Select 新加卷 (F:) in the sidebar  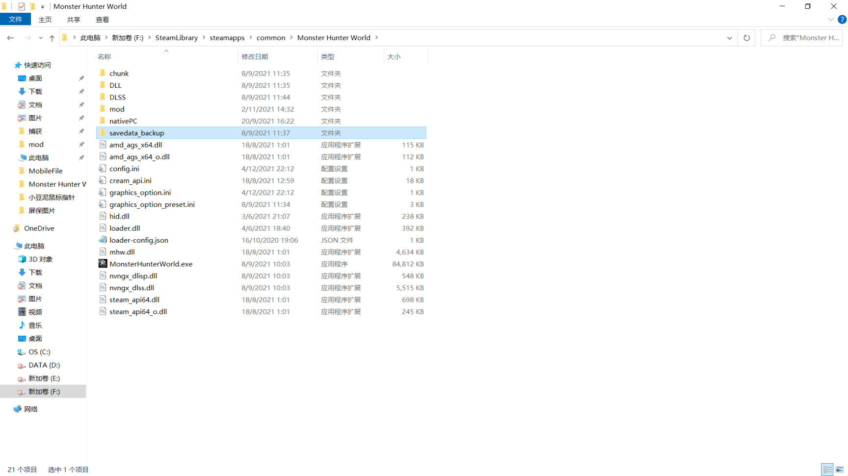[x=43, y=392]
